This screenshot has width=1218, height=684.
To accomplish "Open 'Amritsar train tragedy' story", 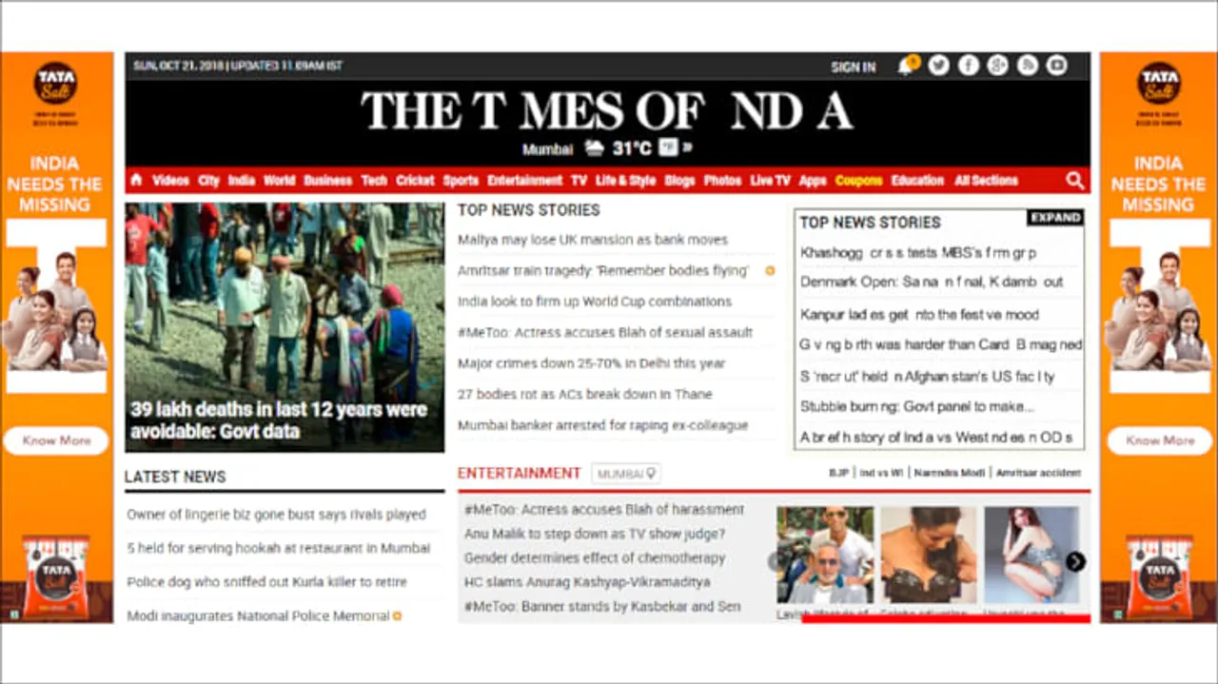I will [603, 270].
